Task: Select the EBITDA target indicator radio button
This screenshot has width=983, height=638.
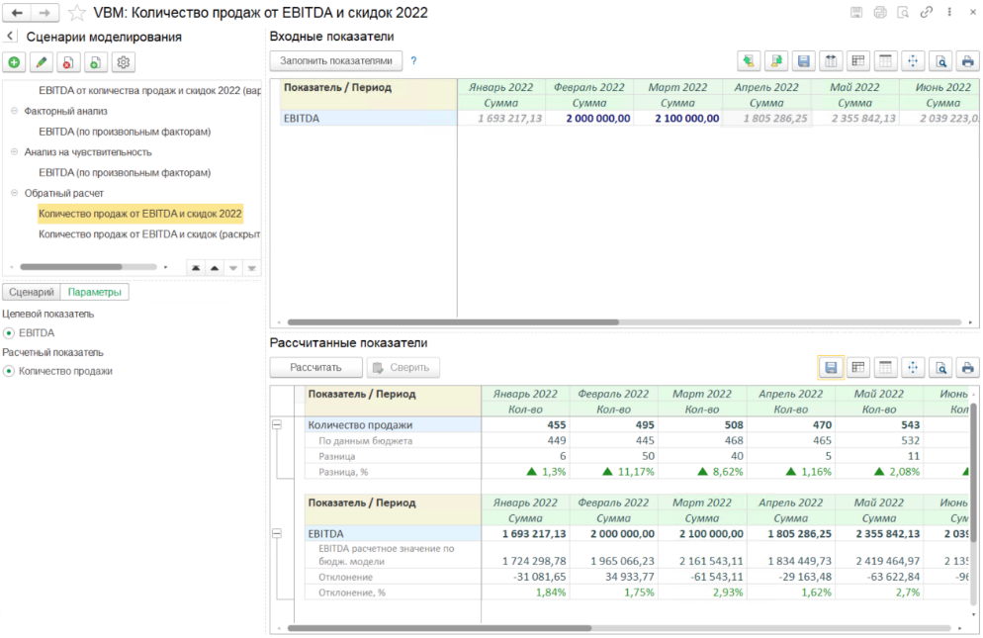Action: coord(9,333)
